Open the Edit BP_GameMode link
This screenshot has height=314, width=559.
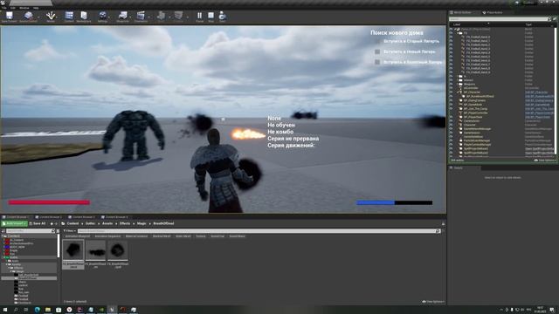(x=537, y=105)
